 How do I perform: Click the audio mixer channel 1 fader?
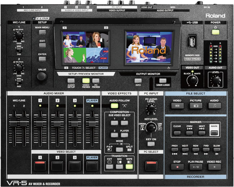pyautogui.click(x=40, y=122)
